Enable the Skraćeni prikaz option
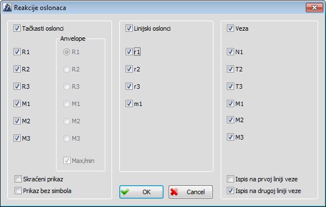The height and width of the screenshot is (207, 326). coord(18,179)
